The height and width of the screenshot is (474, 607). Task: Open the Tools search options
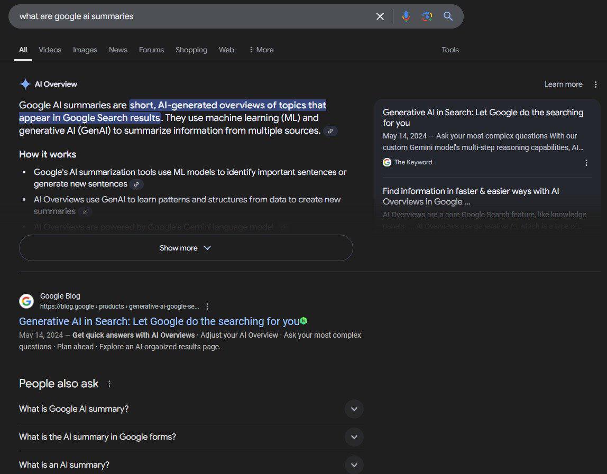(450, 50)
